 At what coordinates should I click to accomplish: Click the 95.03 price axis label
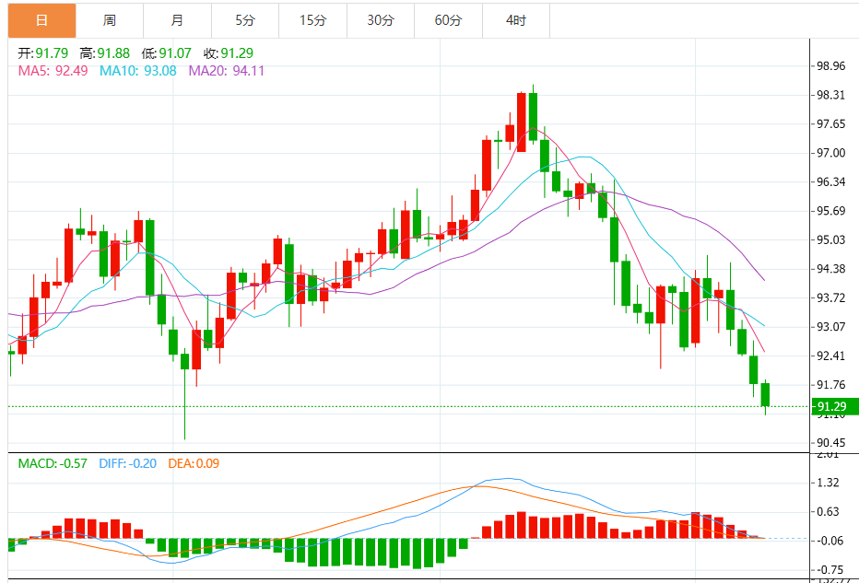coord(830,240)
